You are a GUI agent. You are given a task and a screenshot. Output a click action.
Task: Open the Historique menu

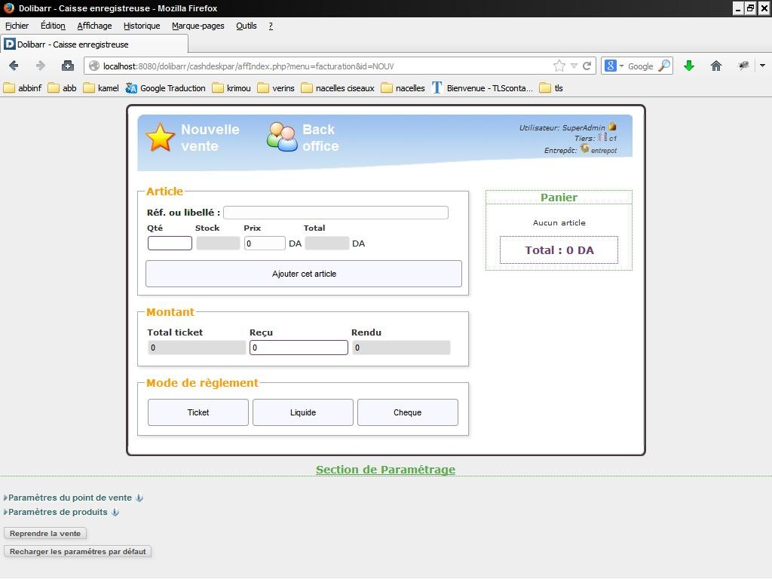142,26
